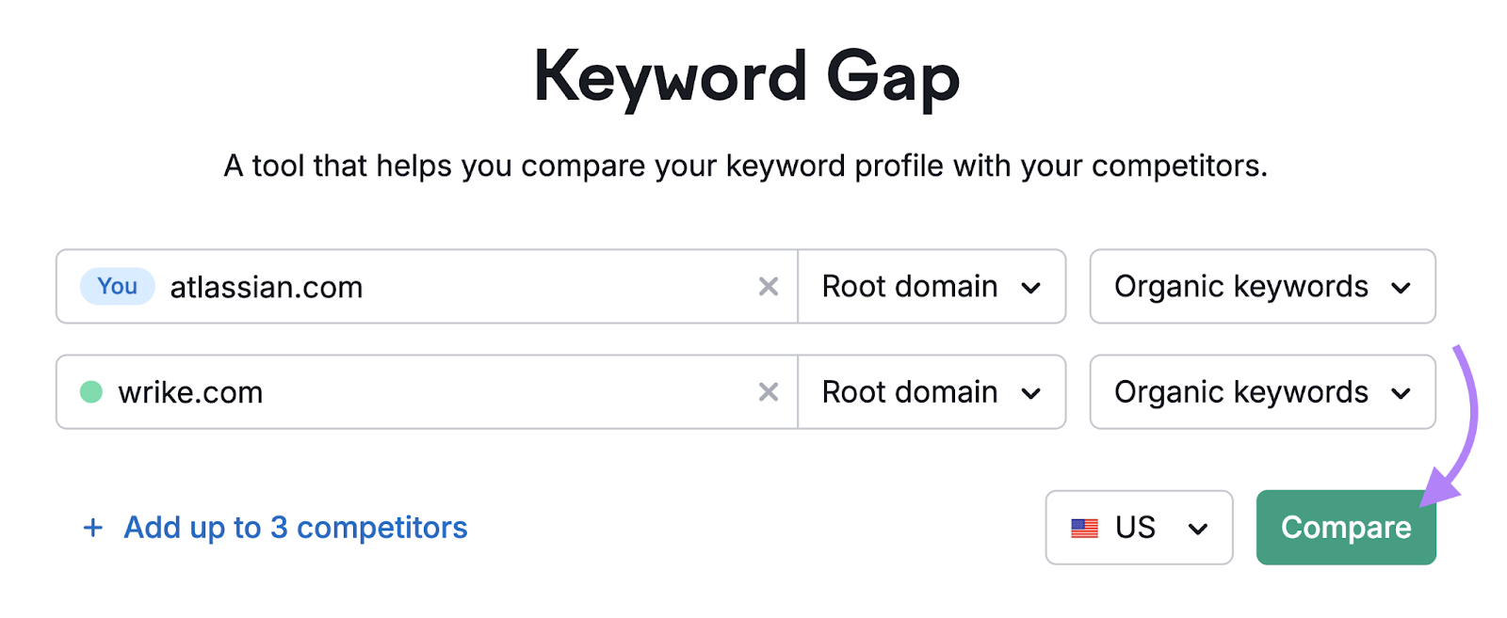Screen dimensions: 1507x618
Task: Click the green dot next to wrike.com
Action: [91, 392]
